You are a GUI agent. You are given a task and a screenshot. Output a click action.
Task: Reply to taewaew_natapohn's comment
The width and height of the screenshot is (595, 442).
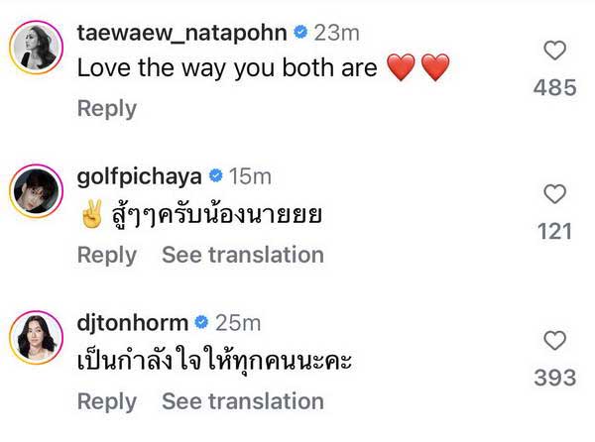[x=106, y=109]
